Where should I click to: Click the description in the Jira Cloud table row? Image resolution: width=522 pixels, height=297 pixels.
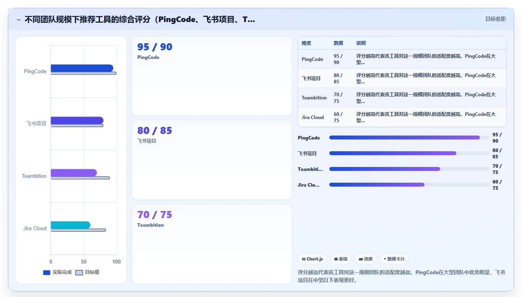point(426,117)
